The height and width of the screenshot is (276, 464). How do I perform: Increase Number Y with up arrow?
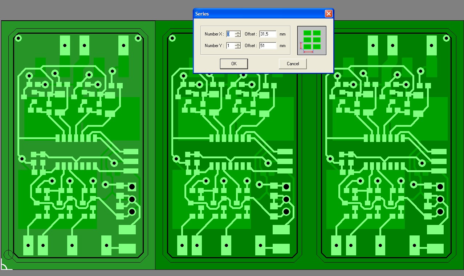238,44
